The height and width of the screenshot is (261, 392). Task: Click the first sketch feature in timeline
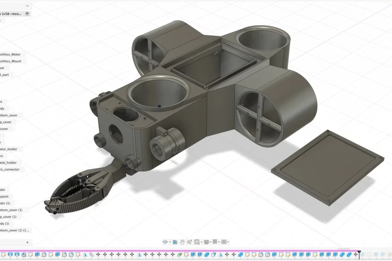click(x=4, y=254)
